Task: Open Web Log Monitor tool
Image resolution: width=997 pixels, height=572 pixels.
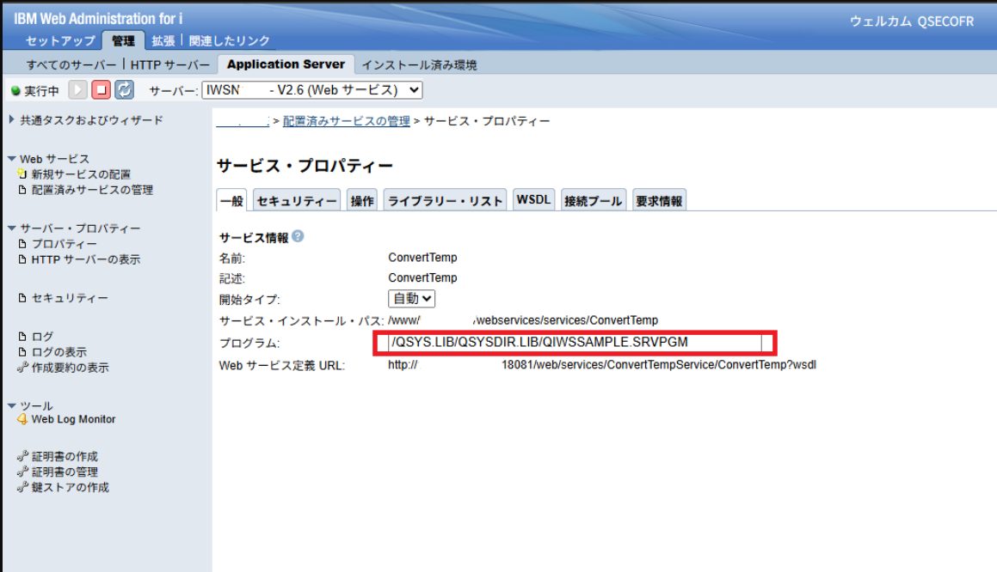Action: click(x=74, y=419)
